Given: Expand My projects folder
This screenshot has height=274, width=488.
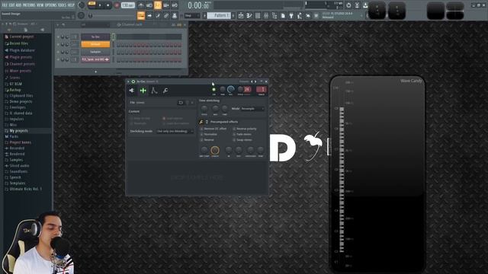Looking at the screenshot, I should pyautogui.click(x=18, y=131).
